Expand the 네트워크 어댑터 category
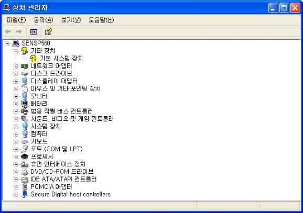This screenshot has height=213, width=303. pyautogui.click(x=16, y=66)
